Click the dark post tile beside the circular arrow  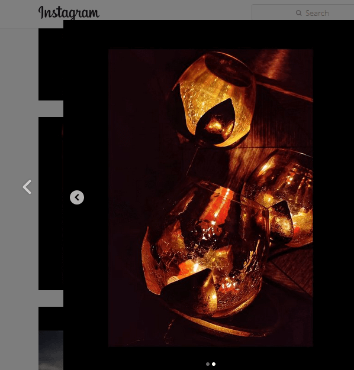coord(51,203)
